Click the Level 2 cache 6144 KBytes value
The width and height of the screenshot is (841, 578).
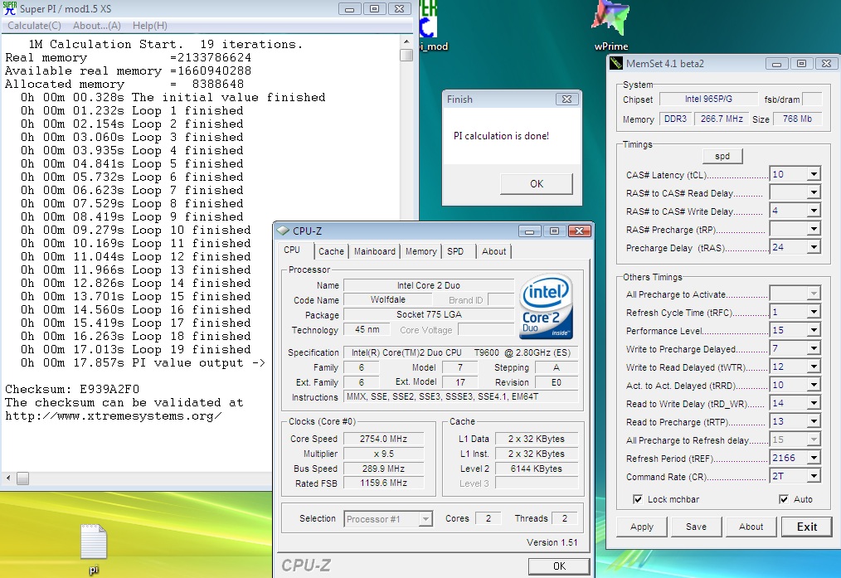[x=537, y=469]
